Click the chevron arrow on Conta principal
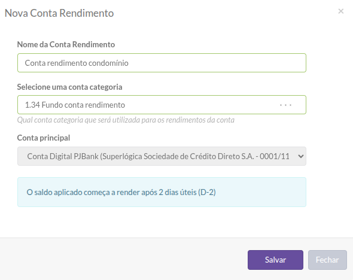 (301, 156)
